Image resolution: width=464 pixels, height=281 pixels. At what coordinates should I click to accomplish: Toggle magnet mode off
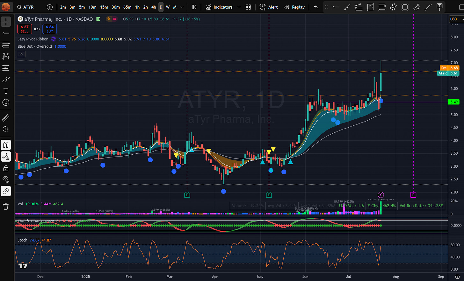point(6,145)
